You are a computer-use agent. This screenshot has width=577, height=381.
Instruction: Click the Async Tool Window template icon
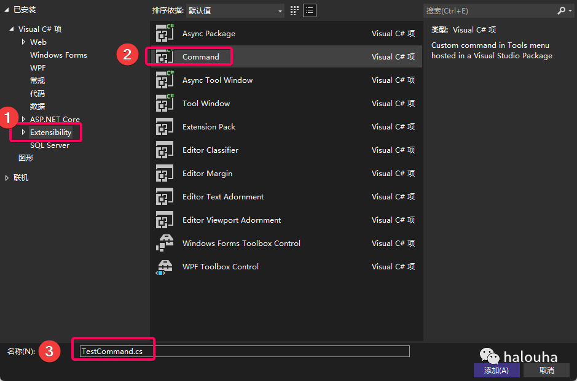point(165,80)
